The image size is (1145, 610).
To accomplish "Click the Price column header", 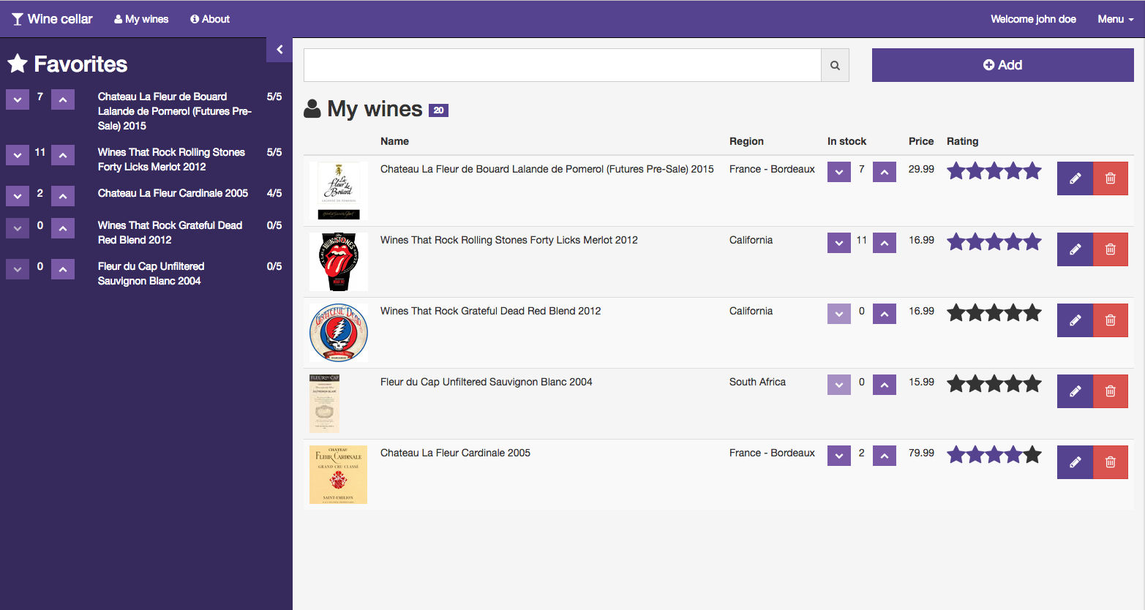I will tap(921, 141).
